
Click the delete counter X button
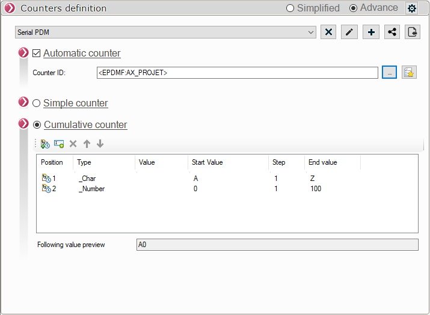[328, 32]
